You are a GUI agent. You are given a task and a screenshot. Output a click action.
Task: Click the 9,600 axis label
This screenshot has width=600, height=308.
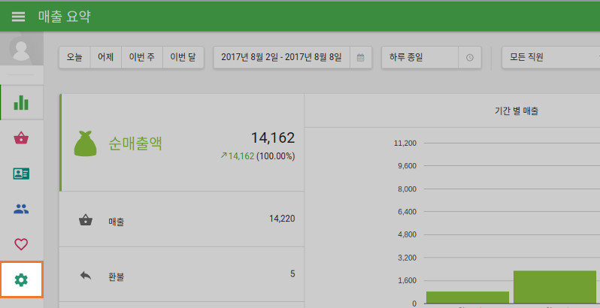coord(407,166)
